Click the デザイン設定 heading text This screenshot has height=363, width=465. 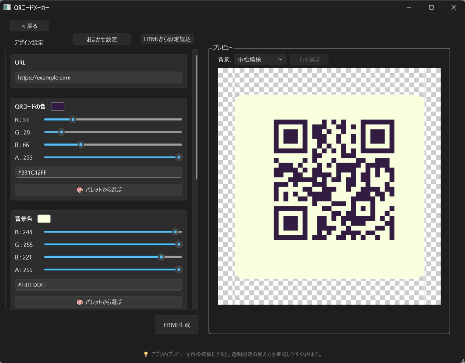click(29, 43)
